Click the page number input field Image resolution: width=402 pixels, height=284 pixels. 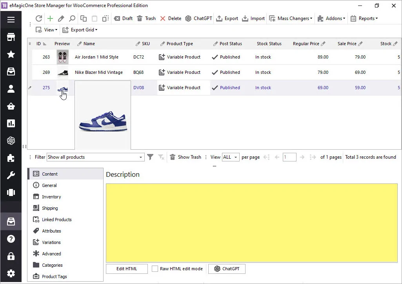click(289, 157)
